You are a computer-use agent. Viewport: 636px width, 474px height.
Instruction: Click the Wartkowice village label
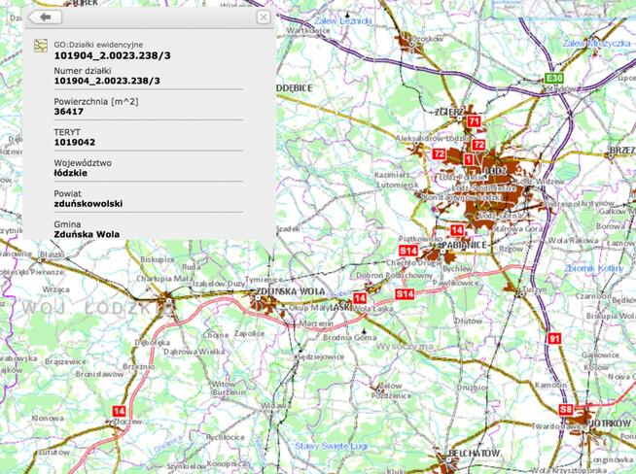click(x=308, y=30)
